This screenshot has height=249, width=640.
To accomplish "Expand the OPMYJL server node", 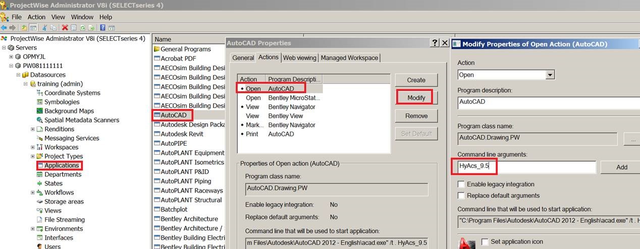I will (11, 56).
